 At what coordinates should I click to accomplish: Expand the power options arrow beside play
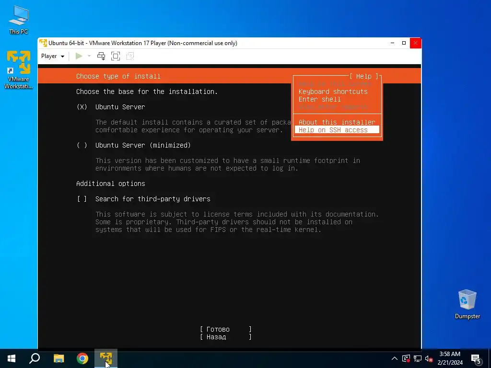click(x=89, y=56)
